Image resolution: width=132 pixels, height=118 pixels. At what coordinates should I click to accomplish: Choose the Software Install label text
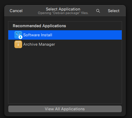point(38,35)
